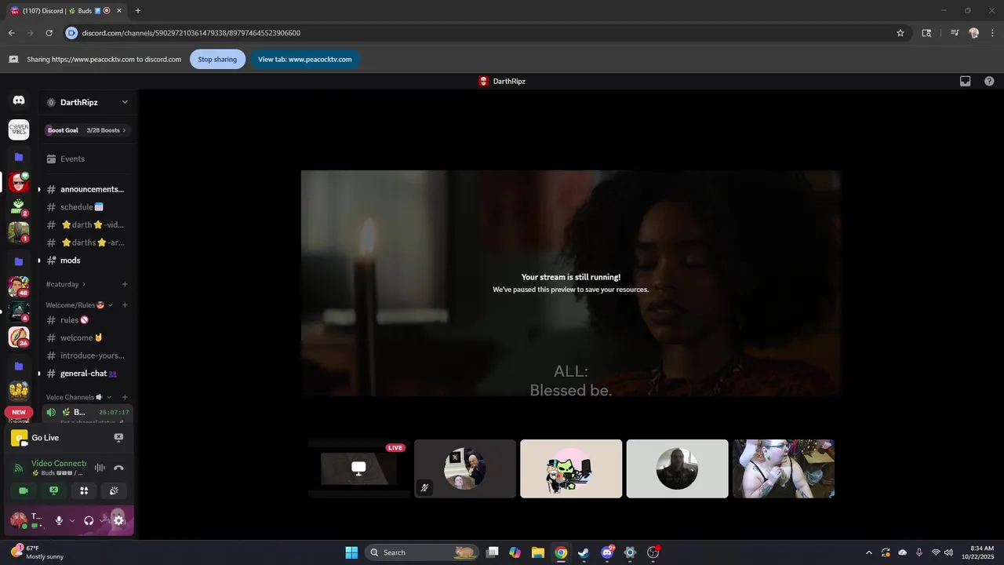The image size is (1004, 565).
Task: Select the muted participant's tile
Action: 465,468
